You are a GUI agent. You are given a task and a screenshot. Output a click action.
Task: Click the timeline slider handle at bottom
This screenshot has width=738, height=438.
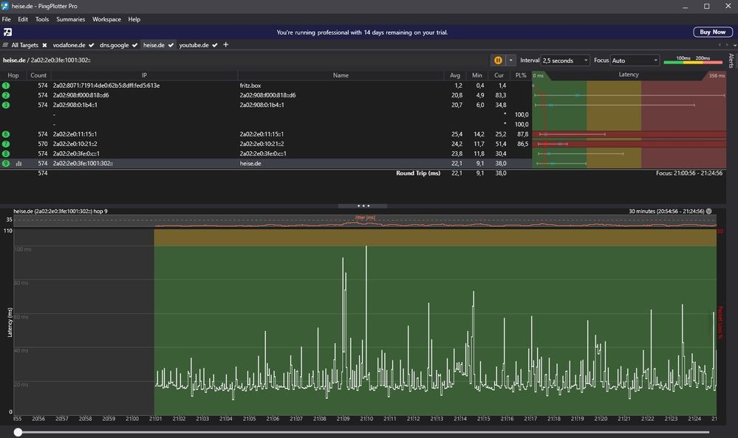18,432
